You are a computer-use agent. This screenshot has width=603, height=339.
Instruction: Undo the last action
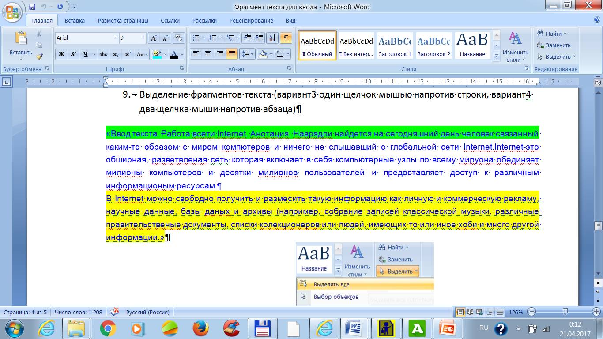point(45,7)
